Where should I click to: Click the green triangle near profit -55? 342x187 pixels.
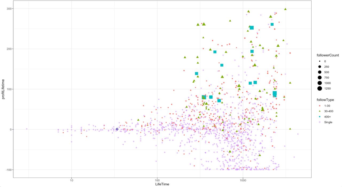pos(230,151)
